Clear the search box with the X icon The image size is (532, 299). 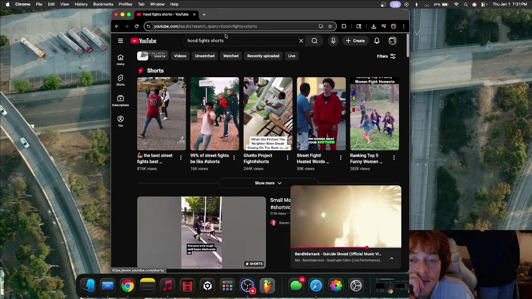pos(301,41)
